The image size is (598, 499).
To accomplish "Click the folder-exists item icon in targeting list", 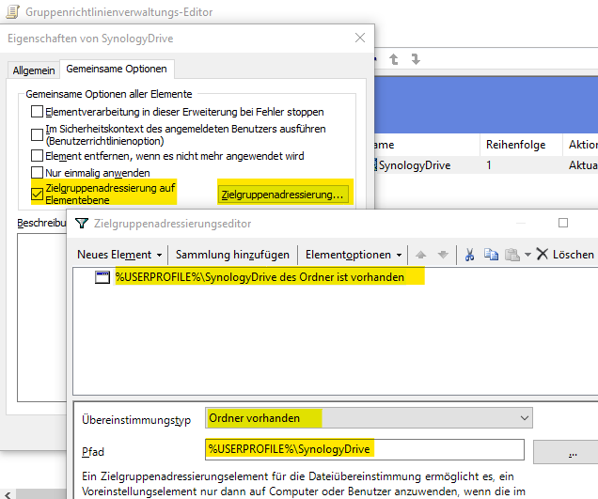I will tap(102, 277).
